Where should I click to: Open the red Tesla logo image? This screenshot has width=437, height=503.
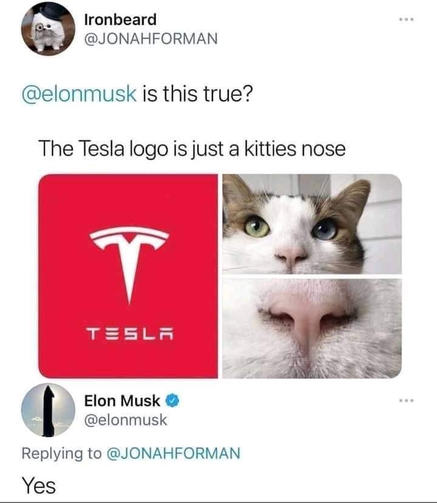pyautogui.click(x=128, y=276)
